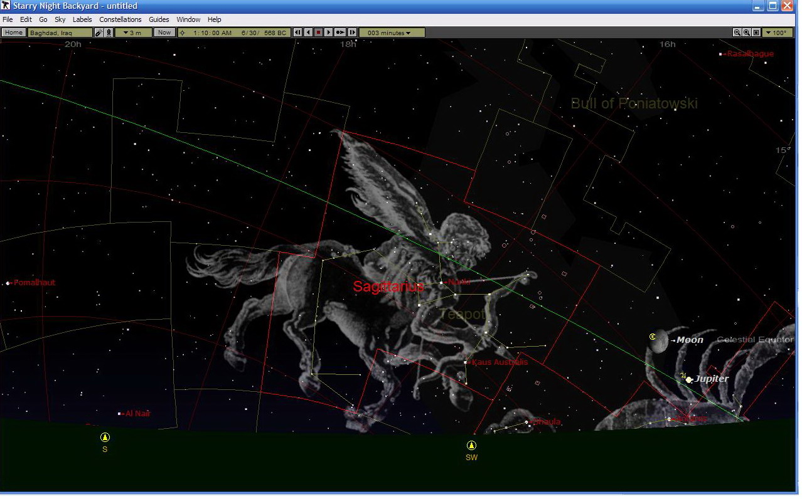Click the zoom out magnifier icon
The image size is (802, 499).
tap(737, 33)
